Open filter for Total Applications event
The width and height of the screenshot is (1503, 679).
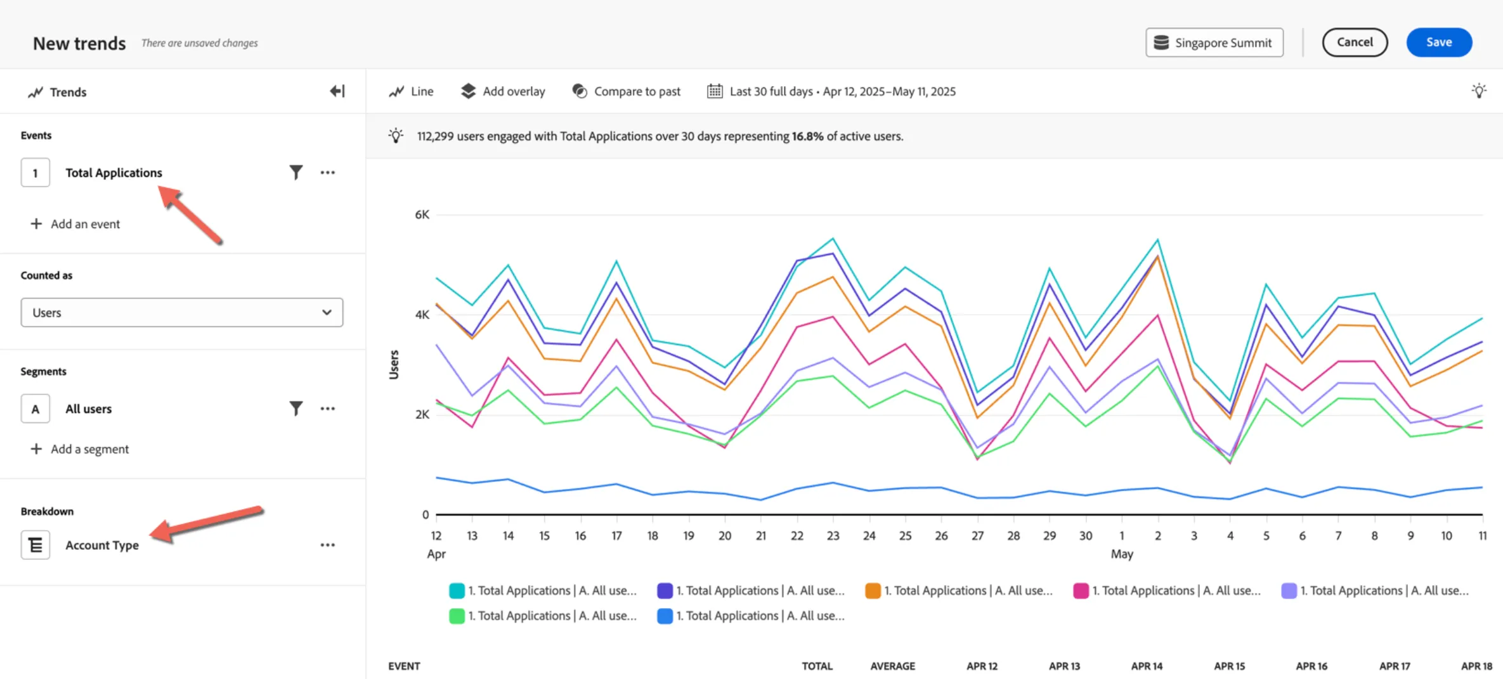pyautogui.click(x=296, y=172)
